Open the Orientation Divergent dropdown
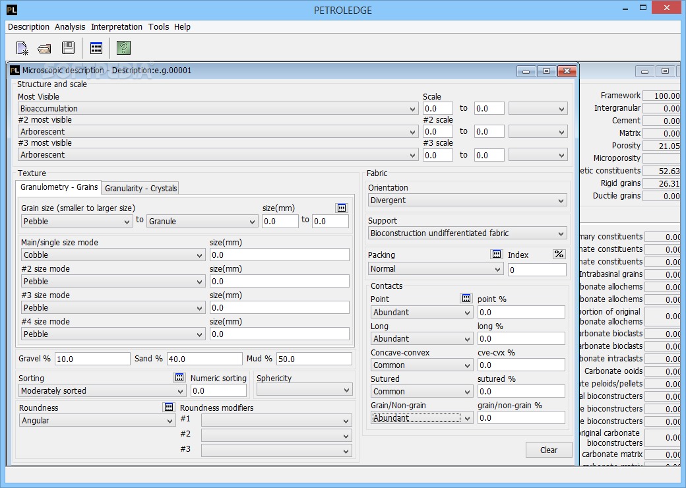686x488 pixels. [467, 200]
